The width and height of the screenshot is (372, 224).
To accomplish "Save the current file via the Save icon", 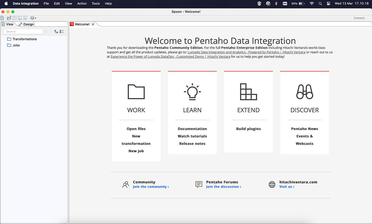I will [x=20, y=18].
